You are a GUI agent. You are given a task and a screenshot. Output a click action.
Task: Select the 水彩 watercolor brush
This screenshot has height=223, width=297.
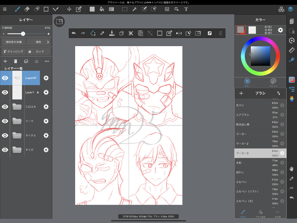260,163
